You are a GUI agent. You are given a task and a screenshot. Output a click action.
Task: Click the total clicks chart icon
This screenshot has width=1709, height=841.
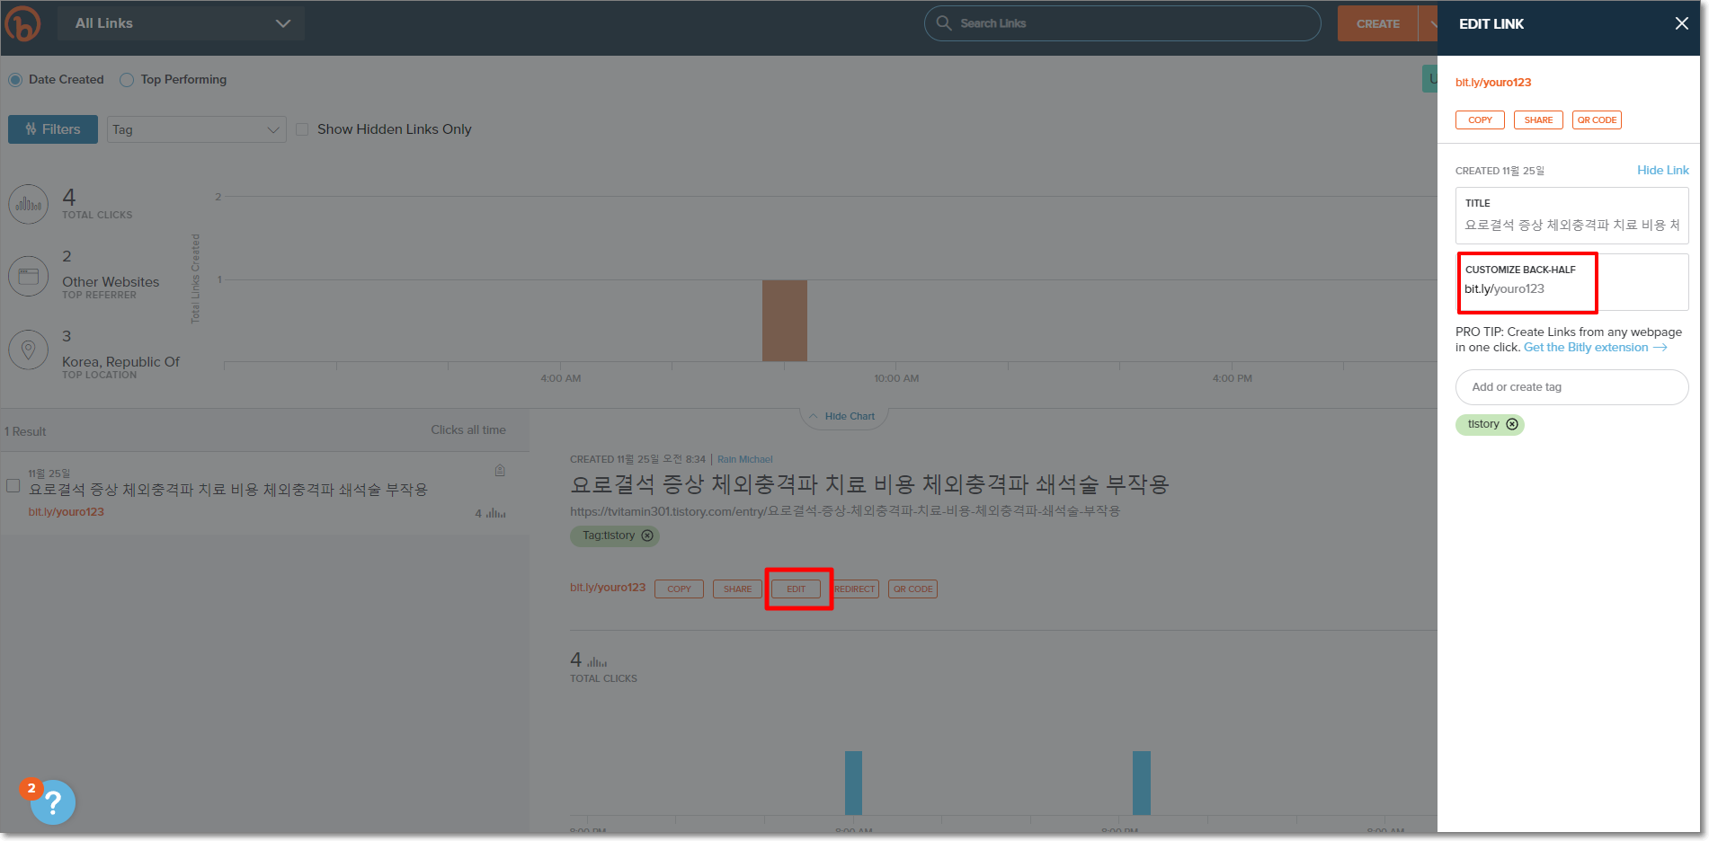pos(29,204)
